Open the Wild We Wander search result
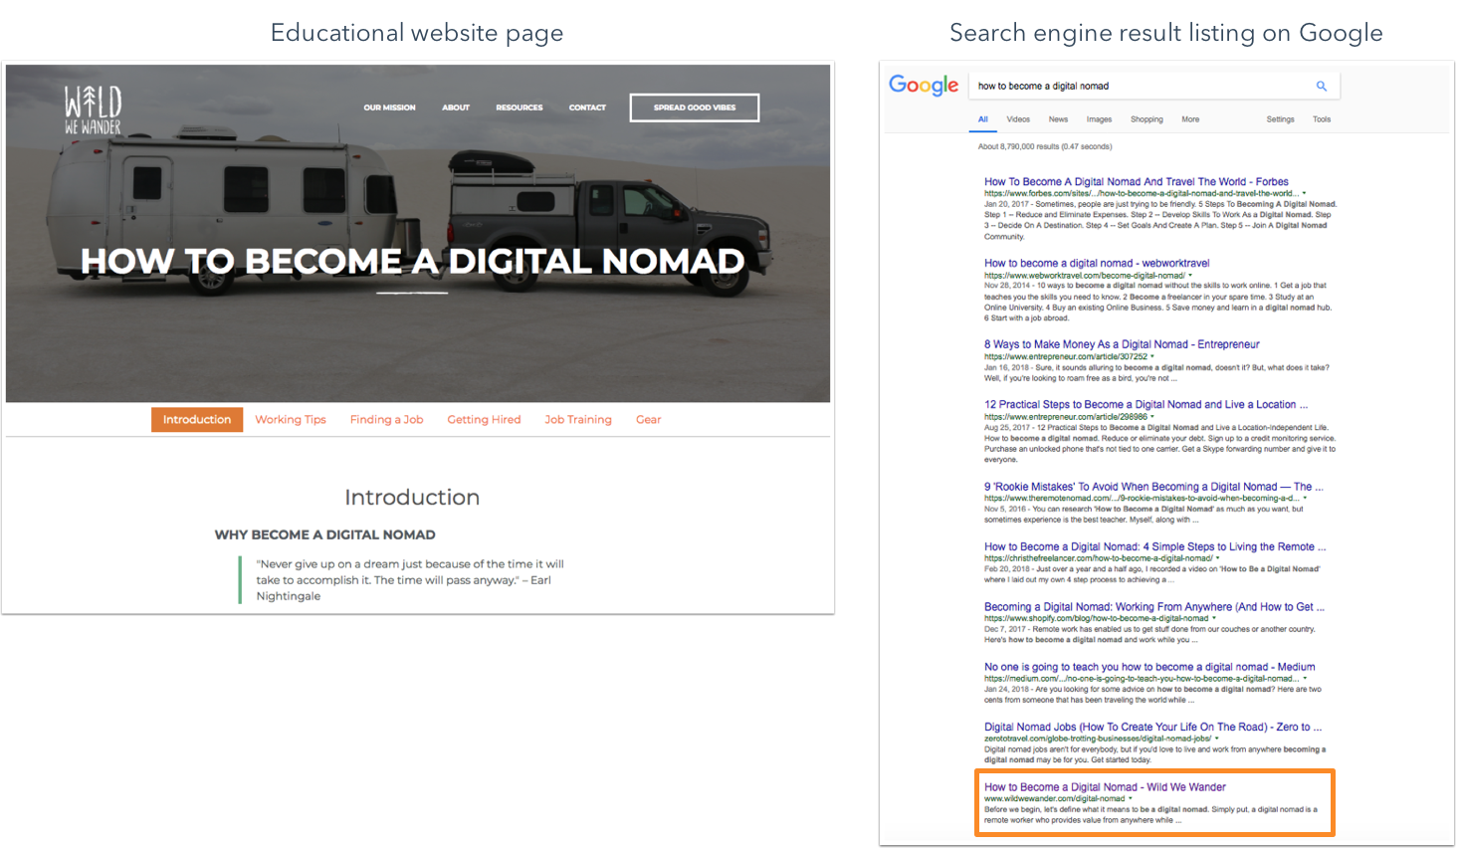 pyautogui.click(x=1105, y=787)
